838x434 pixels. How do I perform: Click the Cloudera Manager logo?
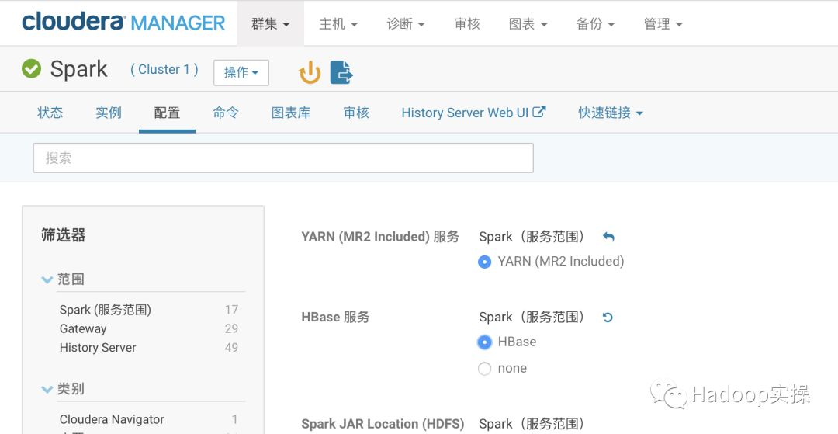123,23
